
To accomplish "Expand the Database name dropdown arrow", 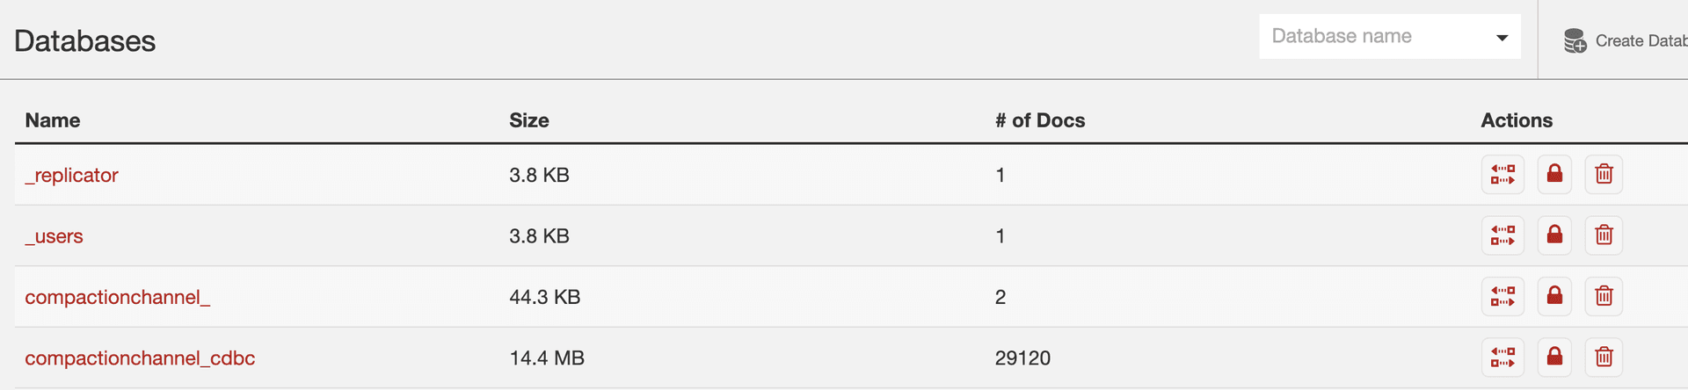I will [1502, 37].
